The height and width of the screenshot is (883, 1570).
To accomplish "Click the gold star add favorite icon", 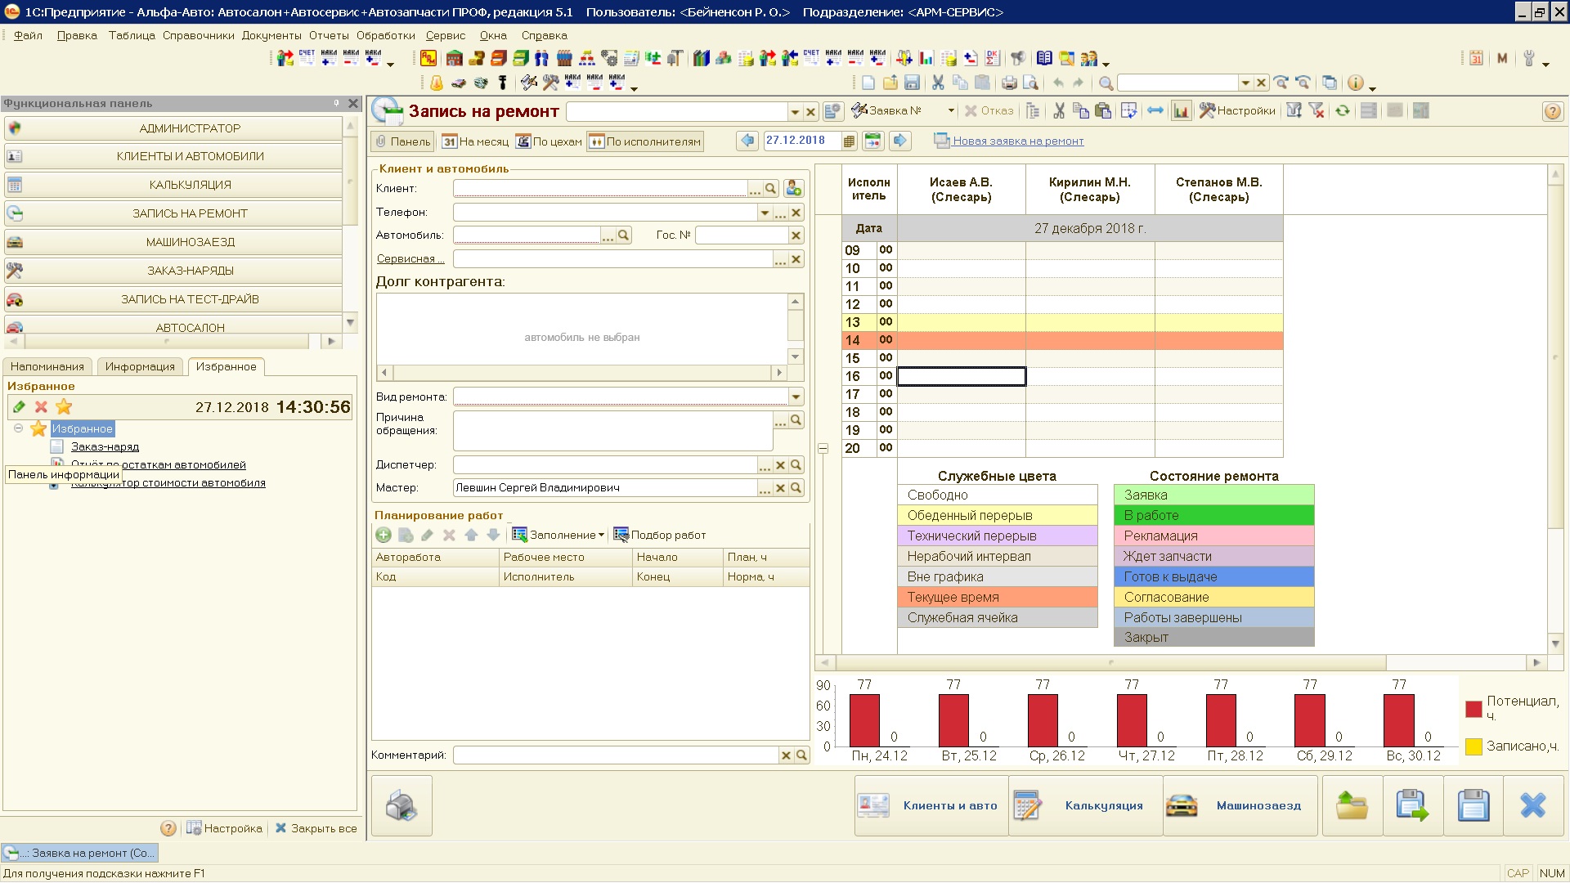I will 64,406.
